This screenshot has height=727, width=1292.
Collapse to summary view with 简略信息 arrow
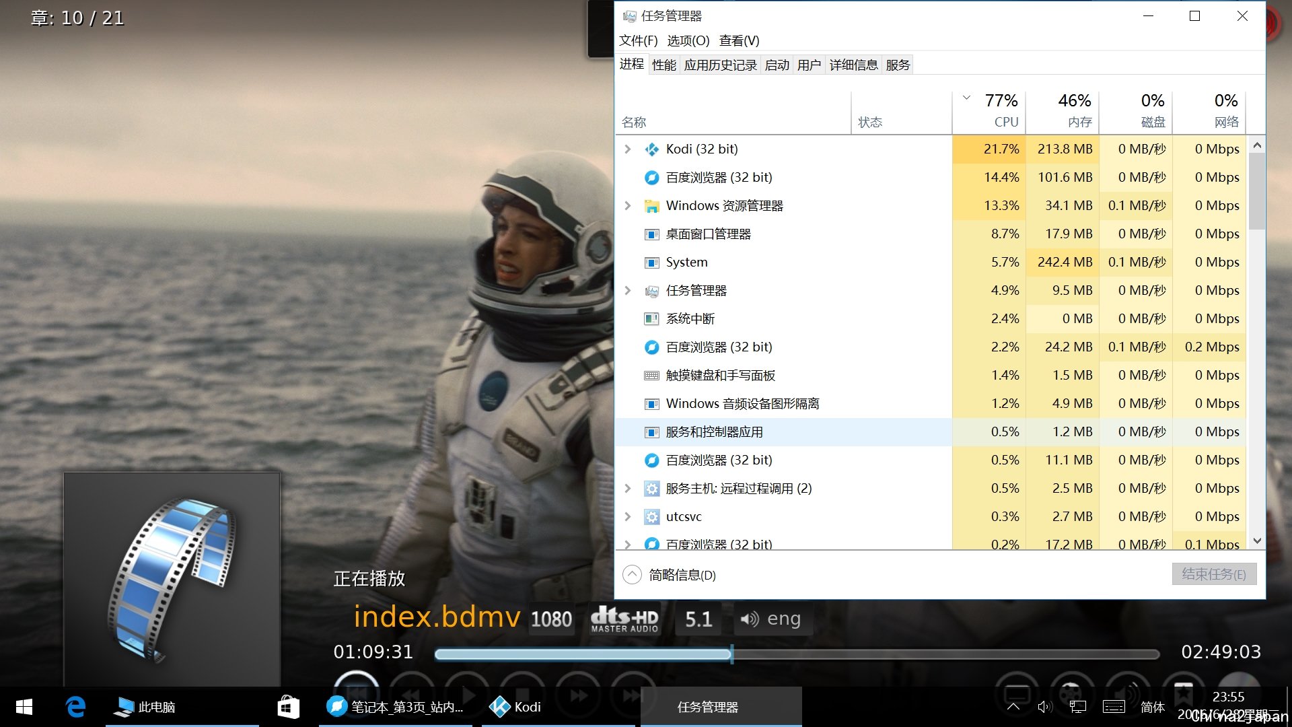click(632, 574)
